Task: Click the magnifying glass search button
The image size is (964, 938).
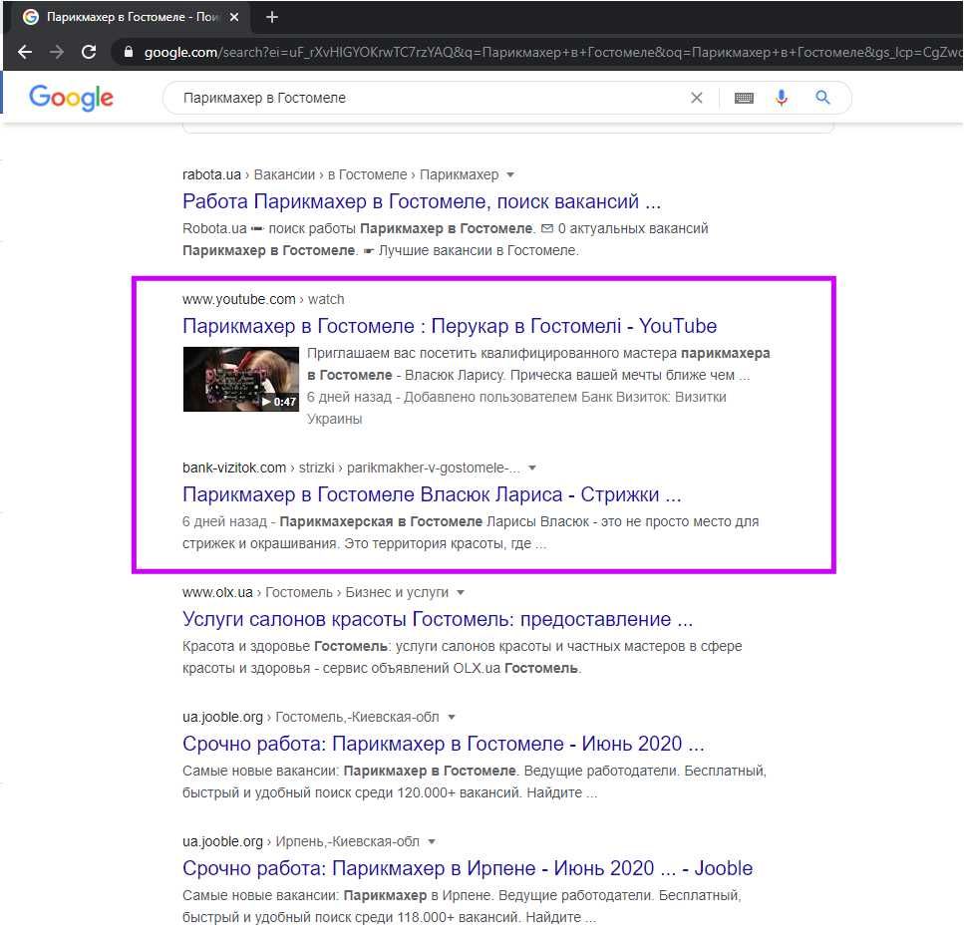Action: coord(822,98)
